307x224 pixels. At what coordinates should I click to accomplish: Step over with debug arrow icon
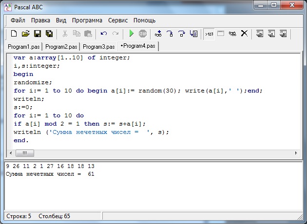click(x=181, y=34)
